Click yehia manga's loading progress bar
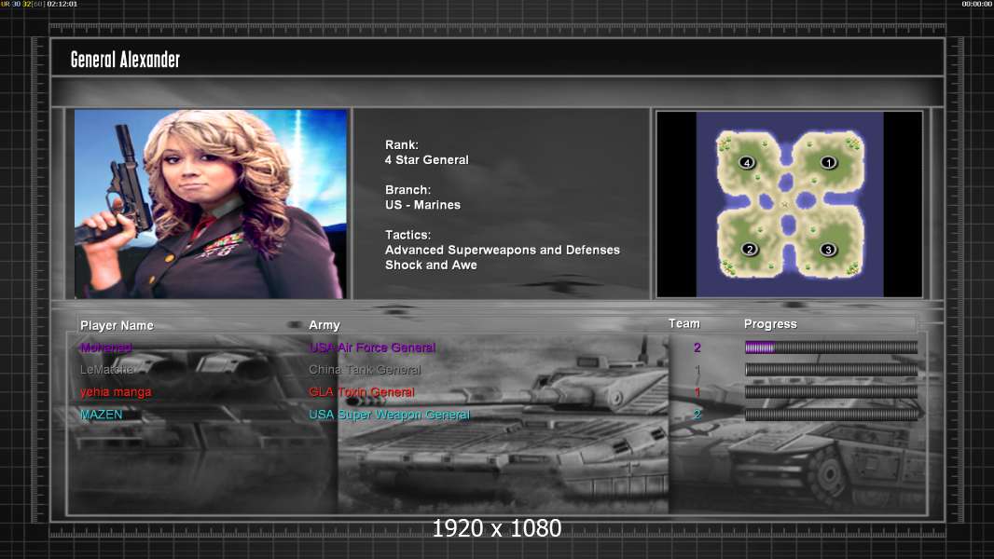The width and height of the screenshot is (994, 559). pos(831,392)
